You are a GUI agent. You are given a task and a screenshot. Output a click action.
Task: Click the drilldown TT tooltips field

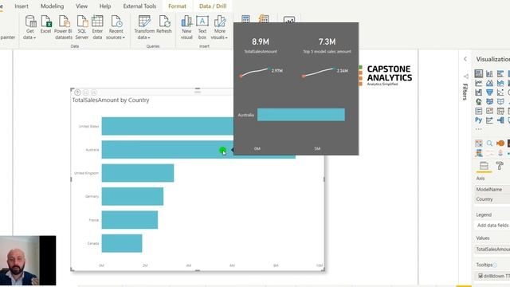(x=492, y=276)
